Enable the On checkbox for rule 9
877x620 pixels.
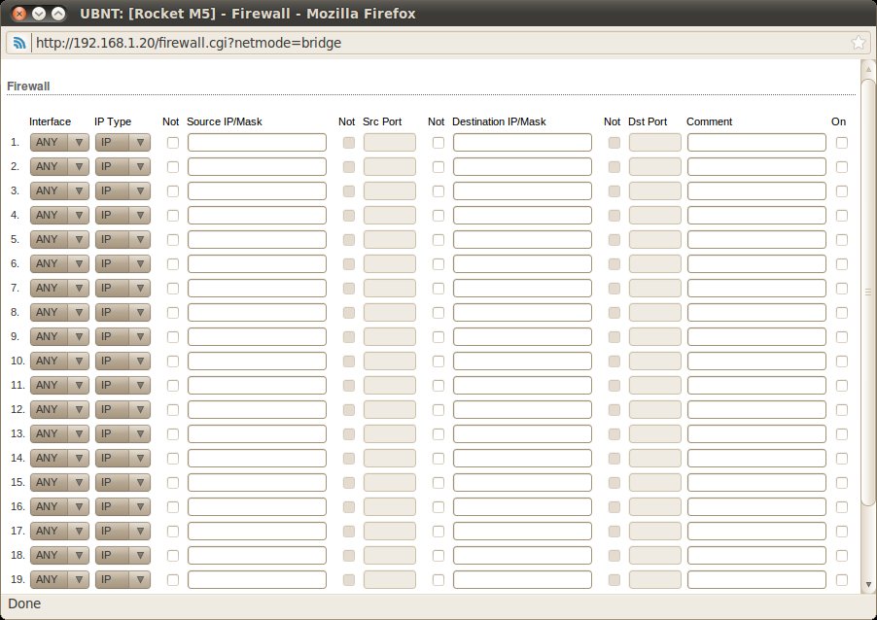point(842,337)
